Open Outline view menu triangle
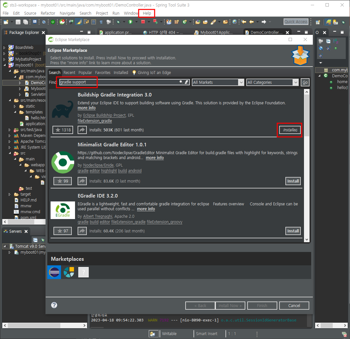This screenshot has height=339, width=350. (321, 63)
